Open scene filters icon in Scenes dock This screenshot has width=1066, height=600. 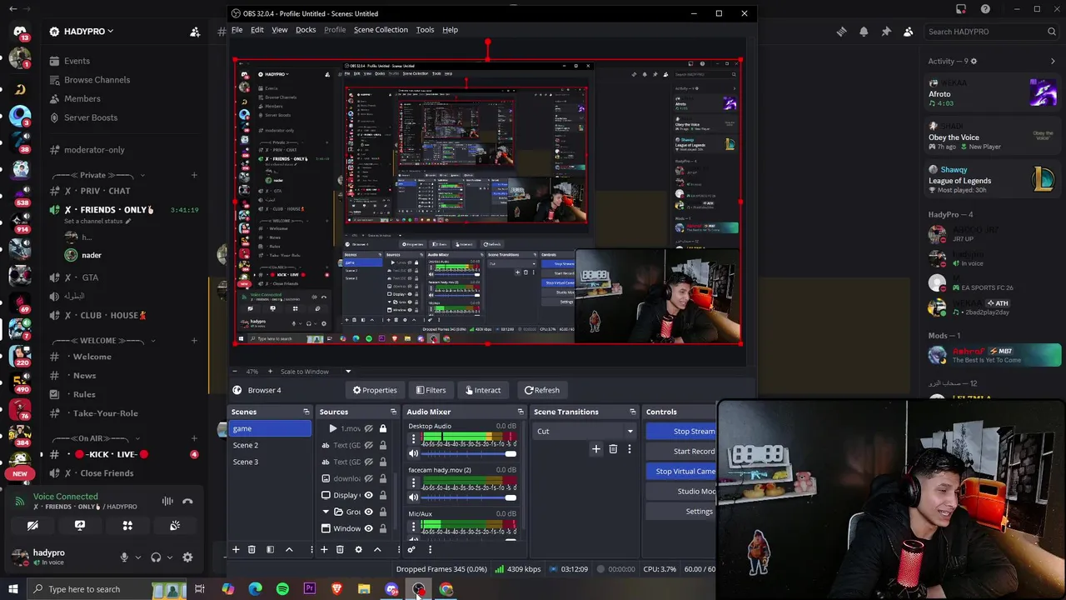tap(270, 549)
